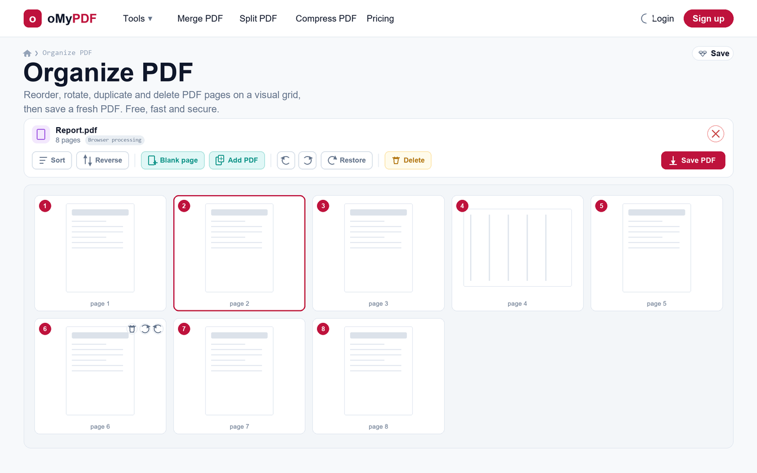This screenshot has width=757, height=473.
Task: Click the 'Organize PDF' breadcrumb text
Action: pyautogui.click(x=67, y=53)
